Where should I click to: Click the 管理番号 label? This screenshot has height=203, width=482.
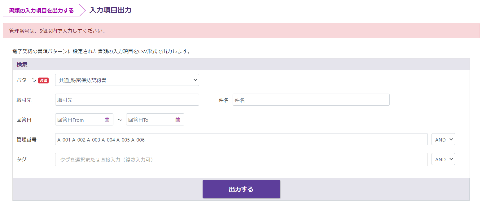(x=26, y=140)
